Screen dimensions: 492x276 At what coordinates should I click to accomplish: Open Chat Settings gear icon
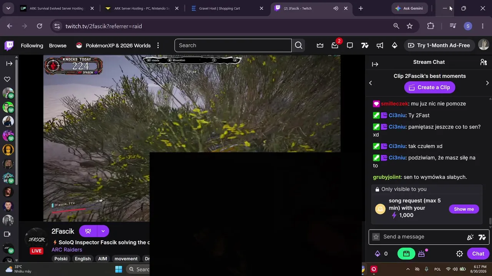point(459,253)
